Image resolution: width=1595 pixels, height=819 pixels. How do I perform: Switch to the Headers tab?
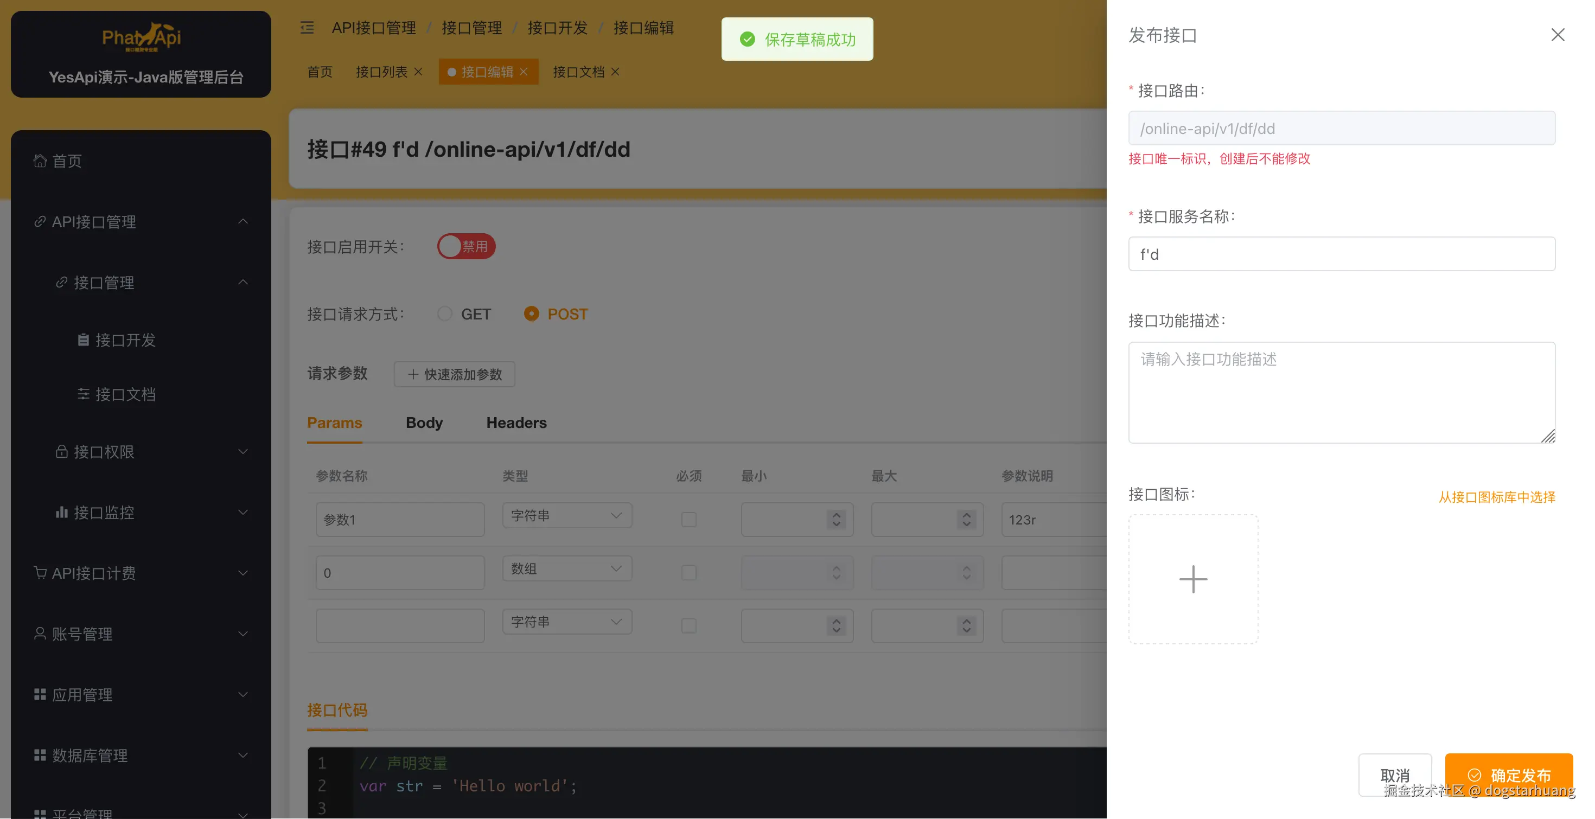coord(516,423)
